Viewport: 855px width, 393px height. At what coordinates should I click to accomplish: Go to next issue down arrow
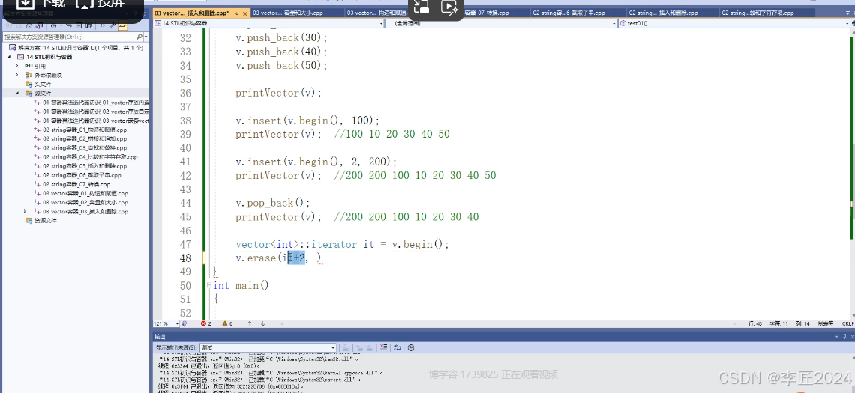point(262,323)
